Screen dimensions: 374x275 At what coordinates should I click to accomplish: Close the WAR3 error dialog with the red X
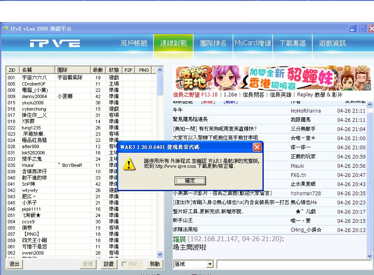[257, 147]
